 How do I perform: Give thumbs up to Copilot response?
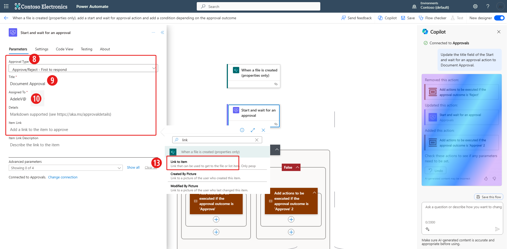tap(486, 179)
